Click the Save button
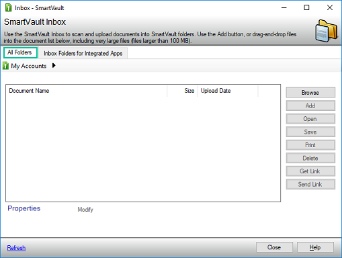The width and height of the screenshot is (342, 258). pyautogui.click(x=310, y=132)
